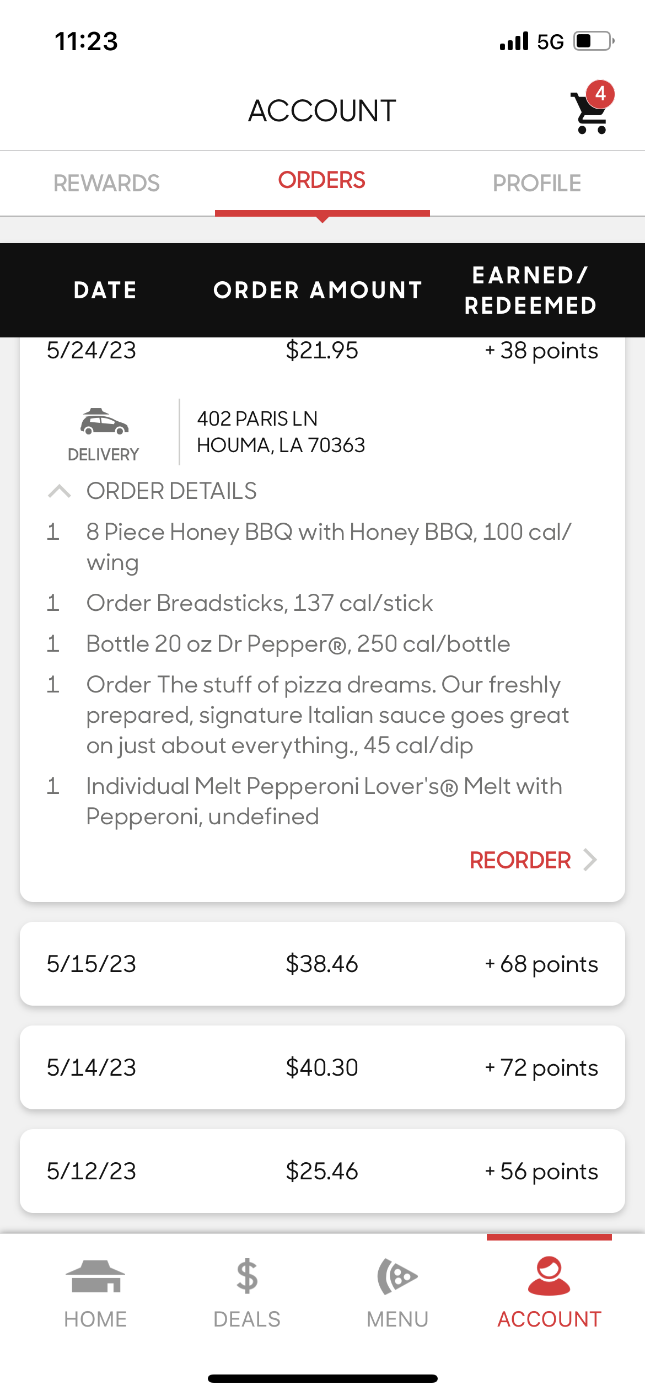Tap the Home restaurant icon
Screen dimensions: 645x1396
95,1276
